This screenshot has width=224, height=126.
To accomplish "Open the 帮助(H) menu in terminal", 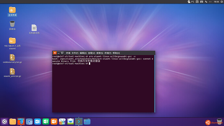I will (116, 53).
